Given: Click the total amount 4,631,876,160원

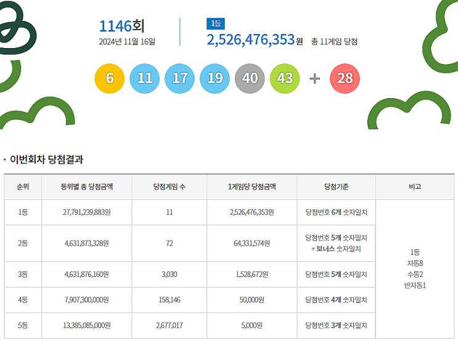Looking at the screenshot, I should click(x=87, y=275).
